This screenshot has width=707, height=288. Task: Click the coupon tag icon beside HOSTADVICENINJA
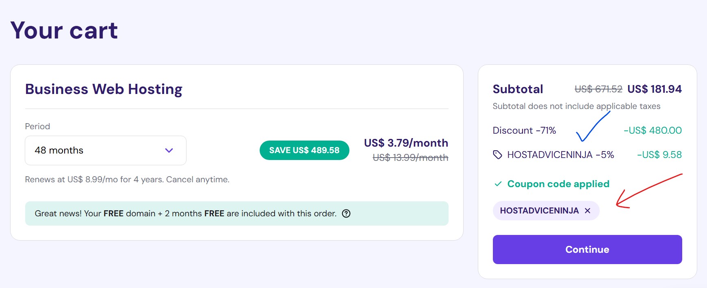(497, 154)
